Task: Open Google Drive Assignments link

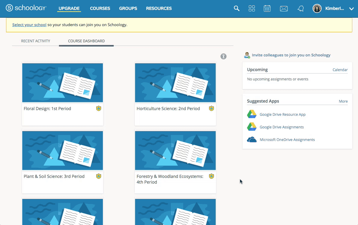Action: click(x=282, y=127)
